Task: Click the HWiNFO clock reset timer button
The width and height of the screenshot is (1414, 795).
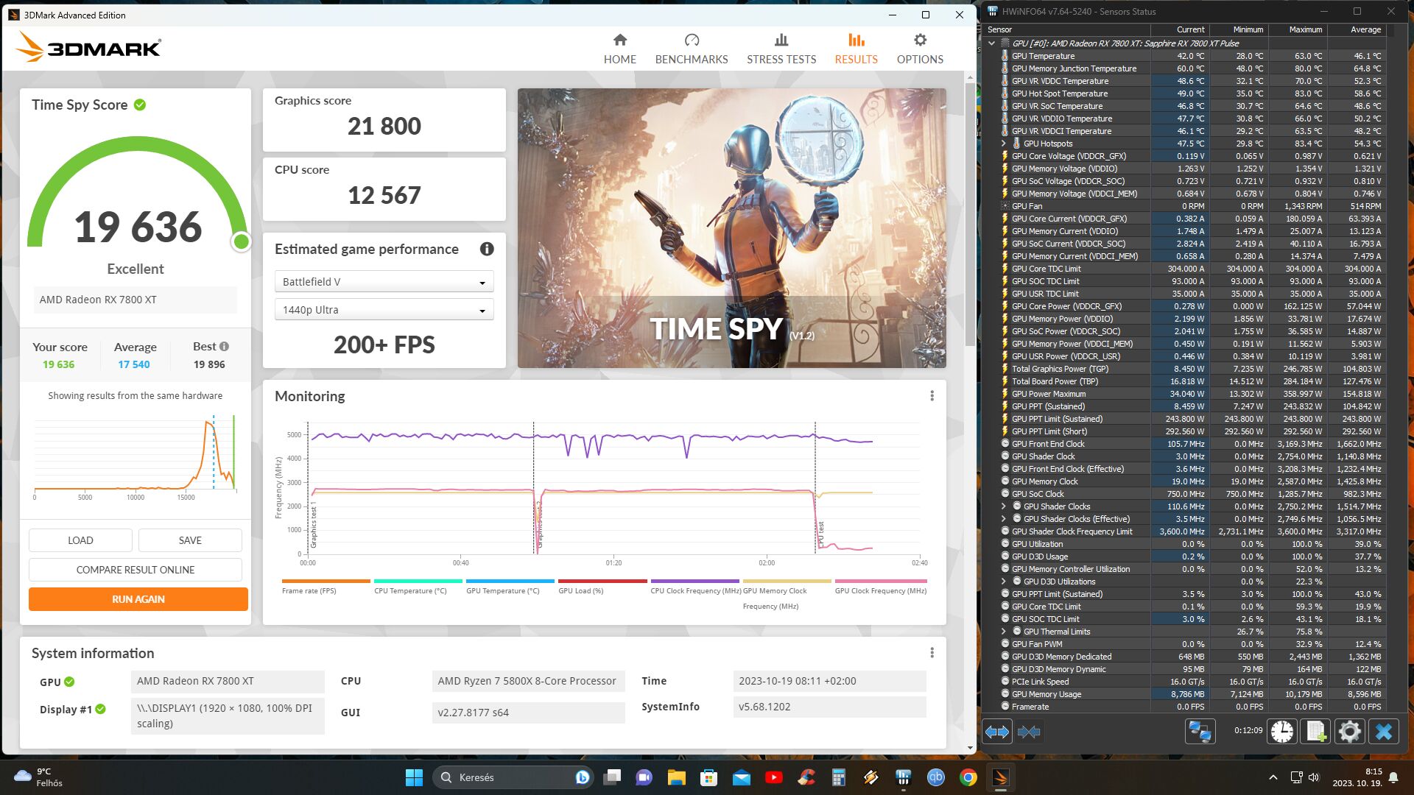Action: tap(1281, 731)
